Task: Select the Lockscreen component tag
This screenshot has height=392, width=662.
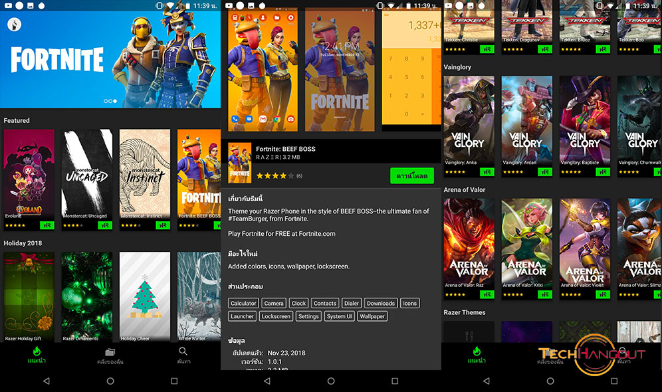Action: [x=276, y=316]
